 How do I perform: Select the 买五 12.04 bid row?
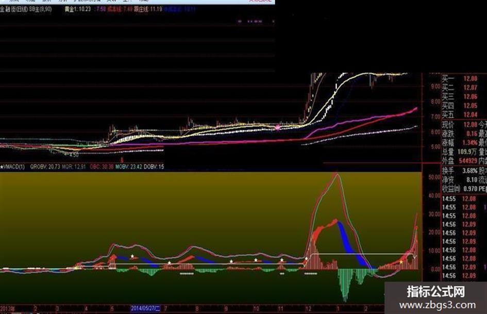(460, 114)
